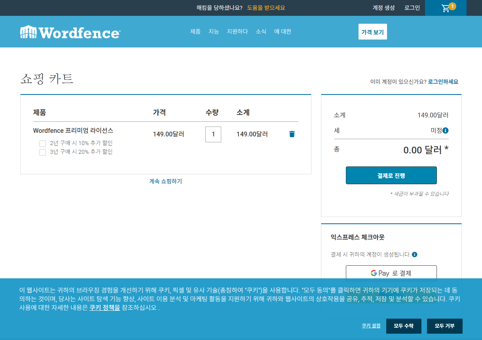Open the 지능 navigation menu
The width and height of the screenshot is (482, 340).
coord(214,32)
